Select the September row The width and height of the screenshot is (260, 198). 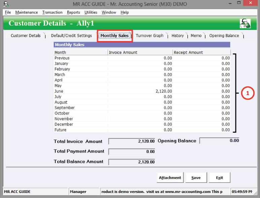pyautogui.click(x=142, y=108)
